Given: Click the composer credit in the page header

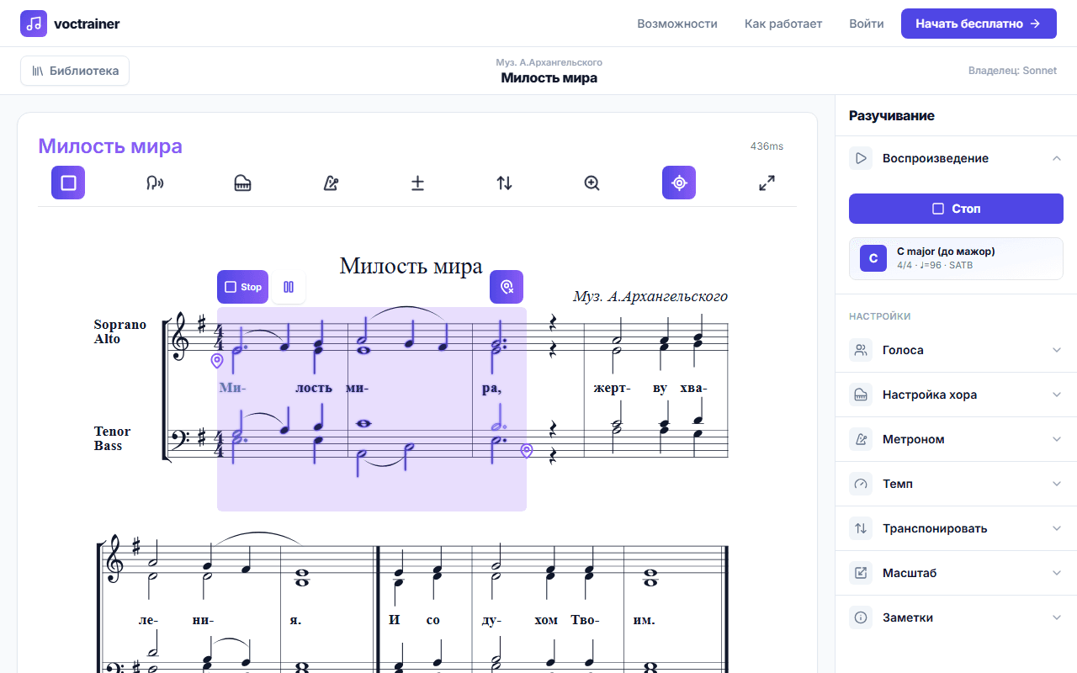Looking at the screenshot, I should coord(549,62).
